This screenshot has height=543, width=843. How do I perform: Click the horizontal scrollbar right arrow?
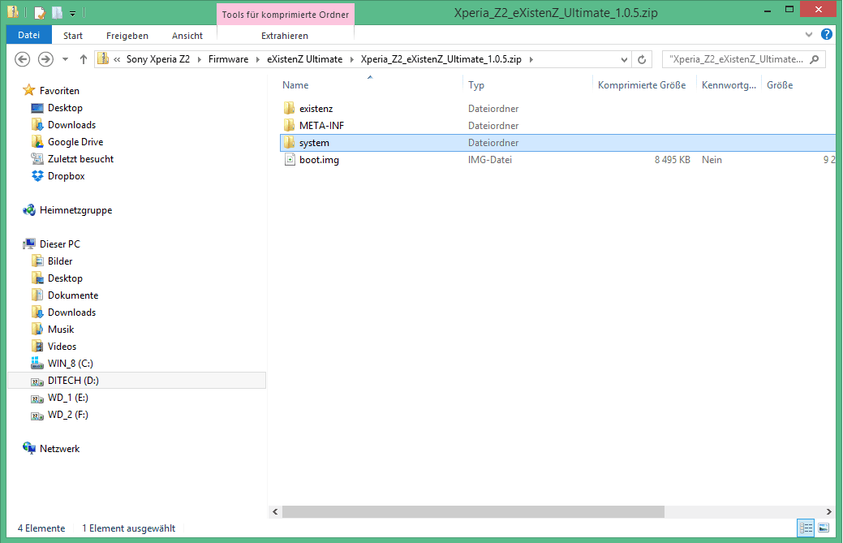click(829, 512)
